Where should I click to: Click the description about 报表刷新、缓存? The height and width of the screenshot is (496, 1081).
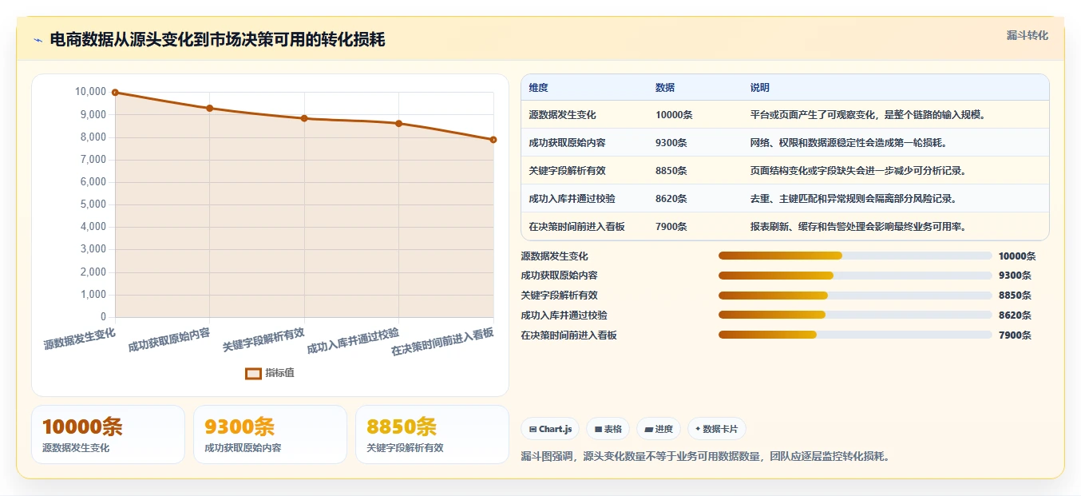coord(858,227)
